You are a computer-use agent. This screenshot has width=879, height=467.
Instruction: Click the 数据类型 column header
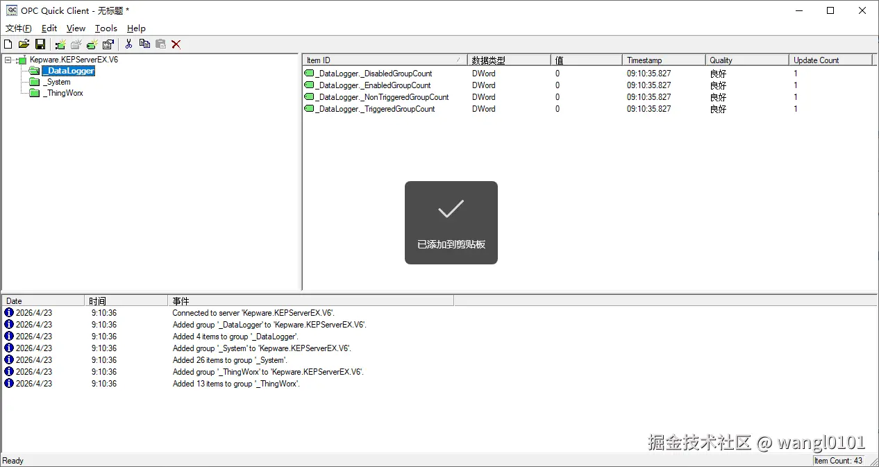509,60
